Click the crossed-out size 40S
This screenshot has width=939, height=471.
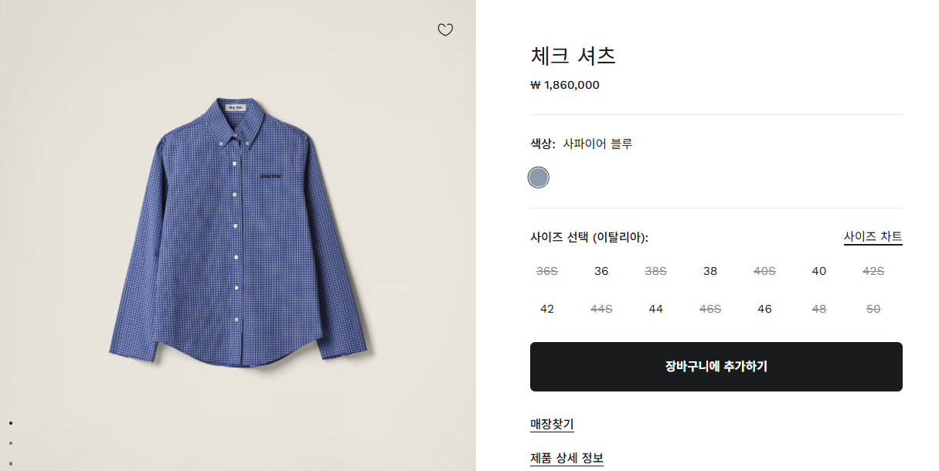[x=764, y=271]
